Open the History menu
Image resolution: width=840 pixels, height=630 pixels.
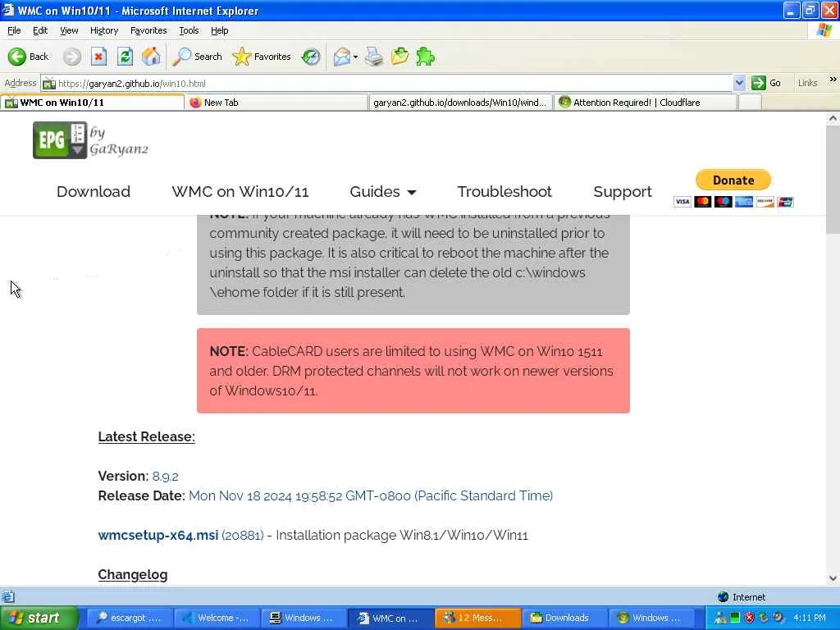tap(104, 30)
